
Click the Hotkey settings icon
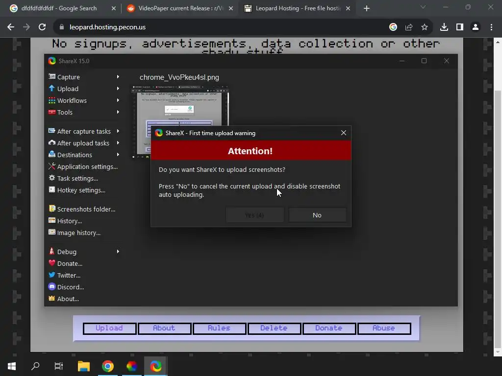(x=52, y=189)
